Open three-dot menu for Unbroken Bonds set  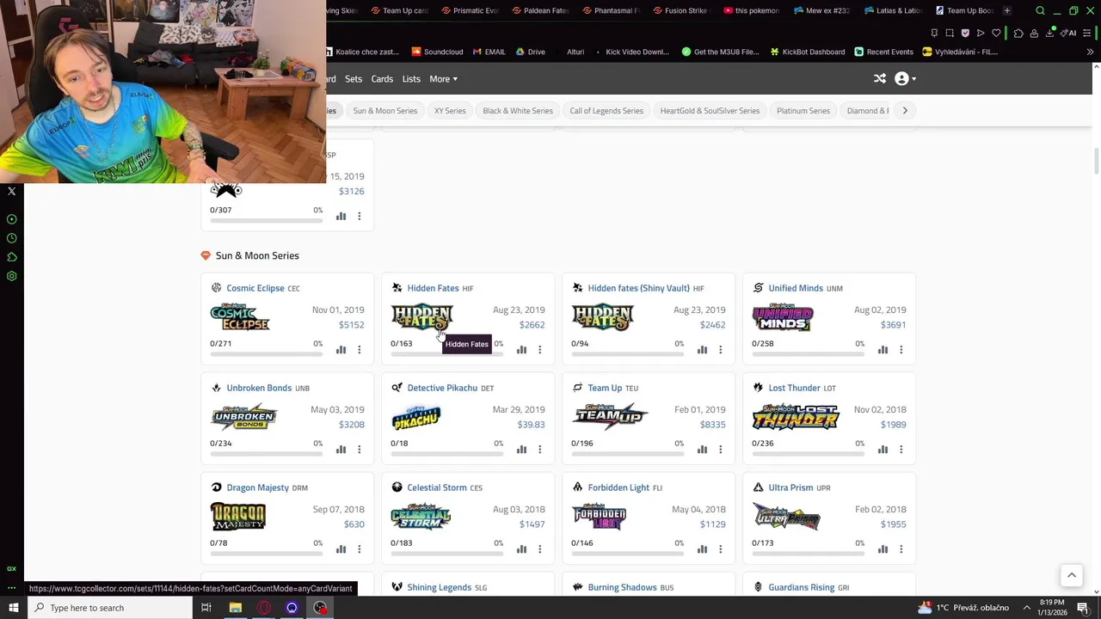(x=360, y=450)
